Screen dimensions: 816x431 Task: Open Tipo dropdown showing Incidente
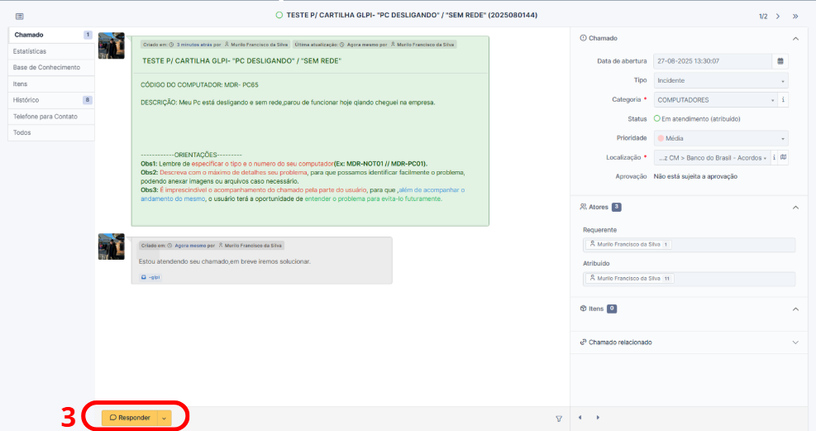click(x=721, y=81)
